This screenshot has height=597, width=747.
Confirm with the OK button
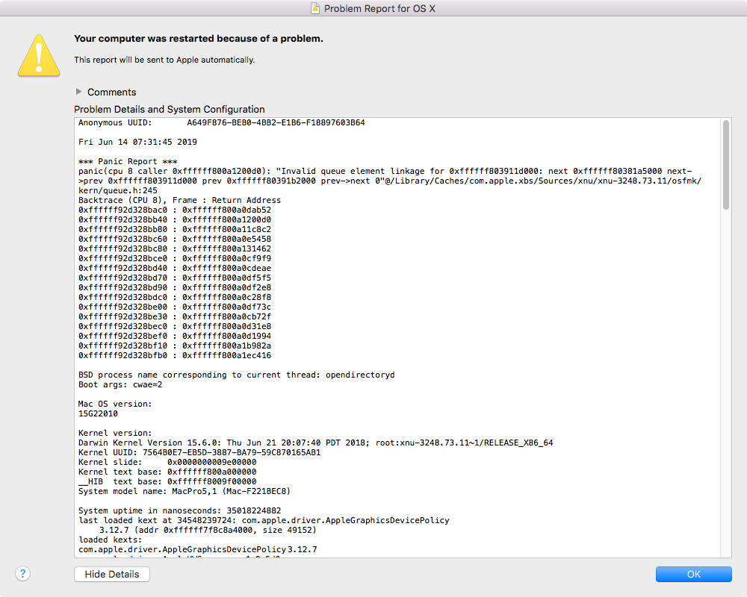pos(694,574)
